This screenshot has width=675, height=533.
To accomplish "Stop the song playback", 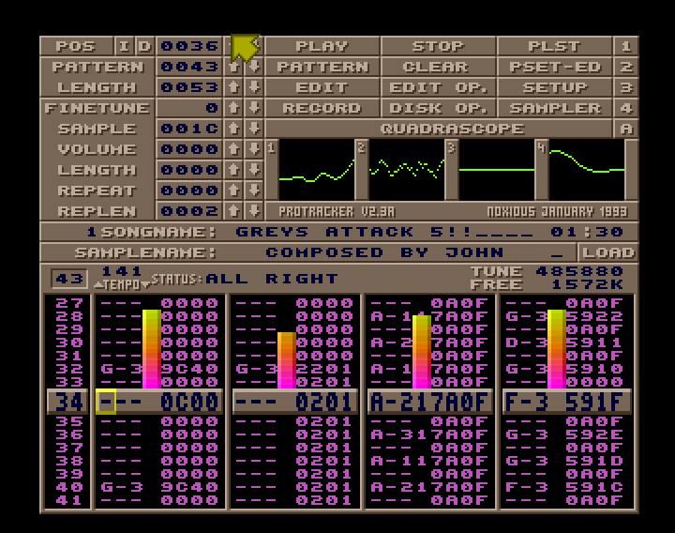I will (438, 46).
